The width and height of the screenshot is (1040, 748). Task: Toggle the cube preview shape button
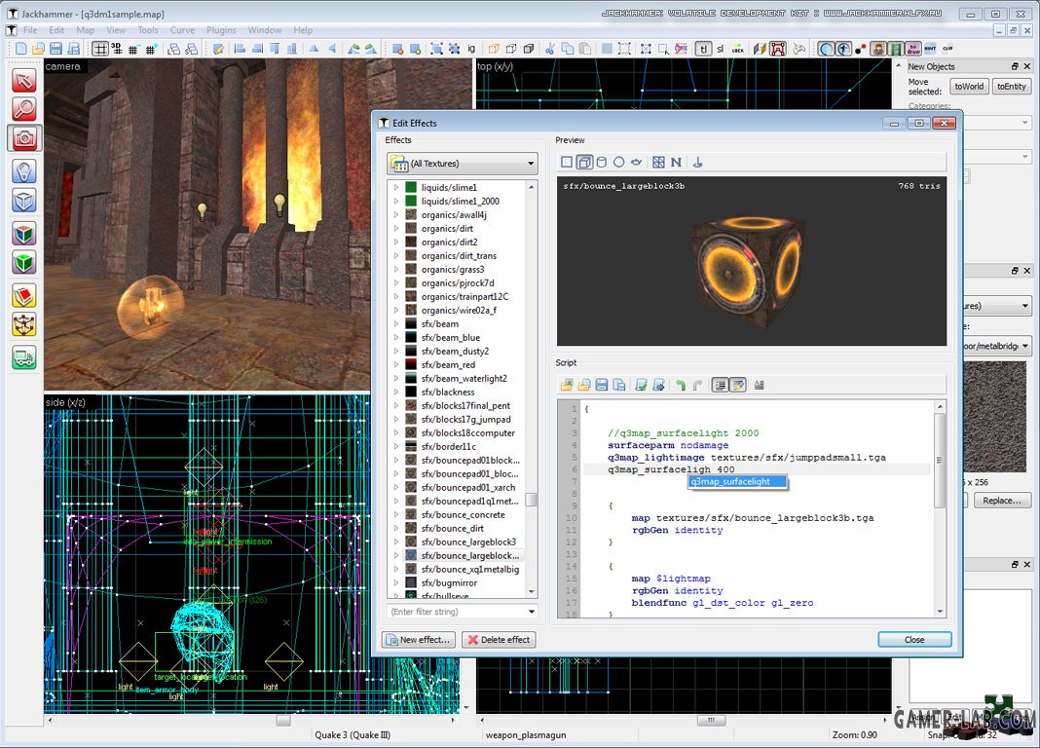[584, 162]
